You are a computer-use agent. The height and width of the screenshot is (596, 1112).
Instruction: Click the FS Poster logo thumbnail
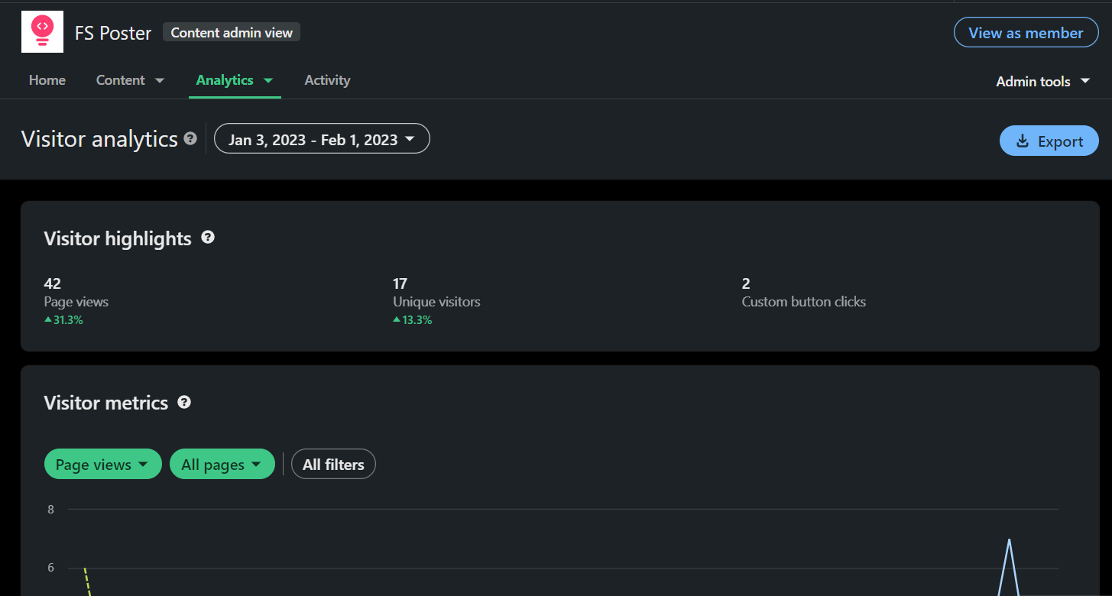(42, 32)
